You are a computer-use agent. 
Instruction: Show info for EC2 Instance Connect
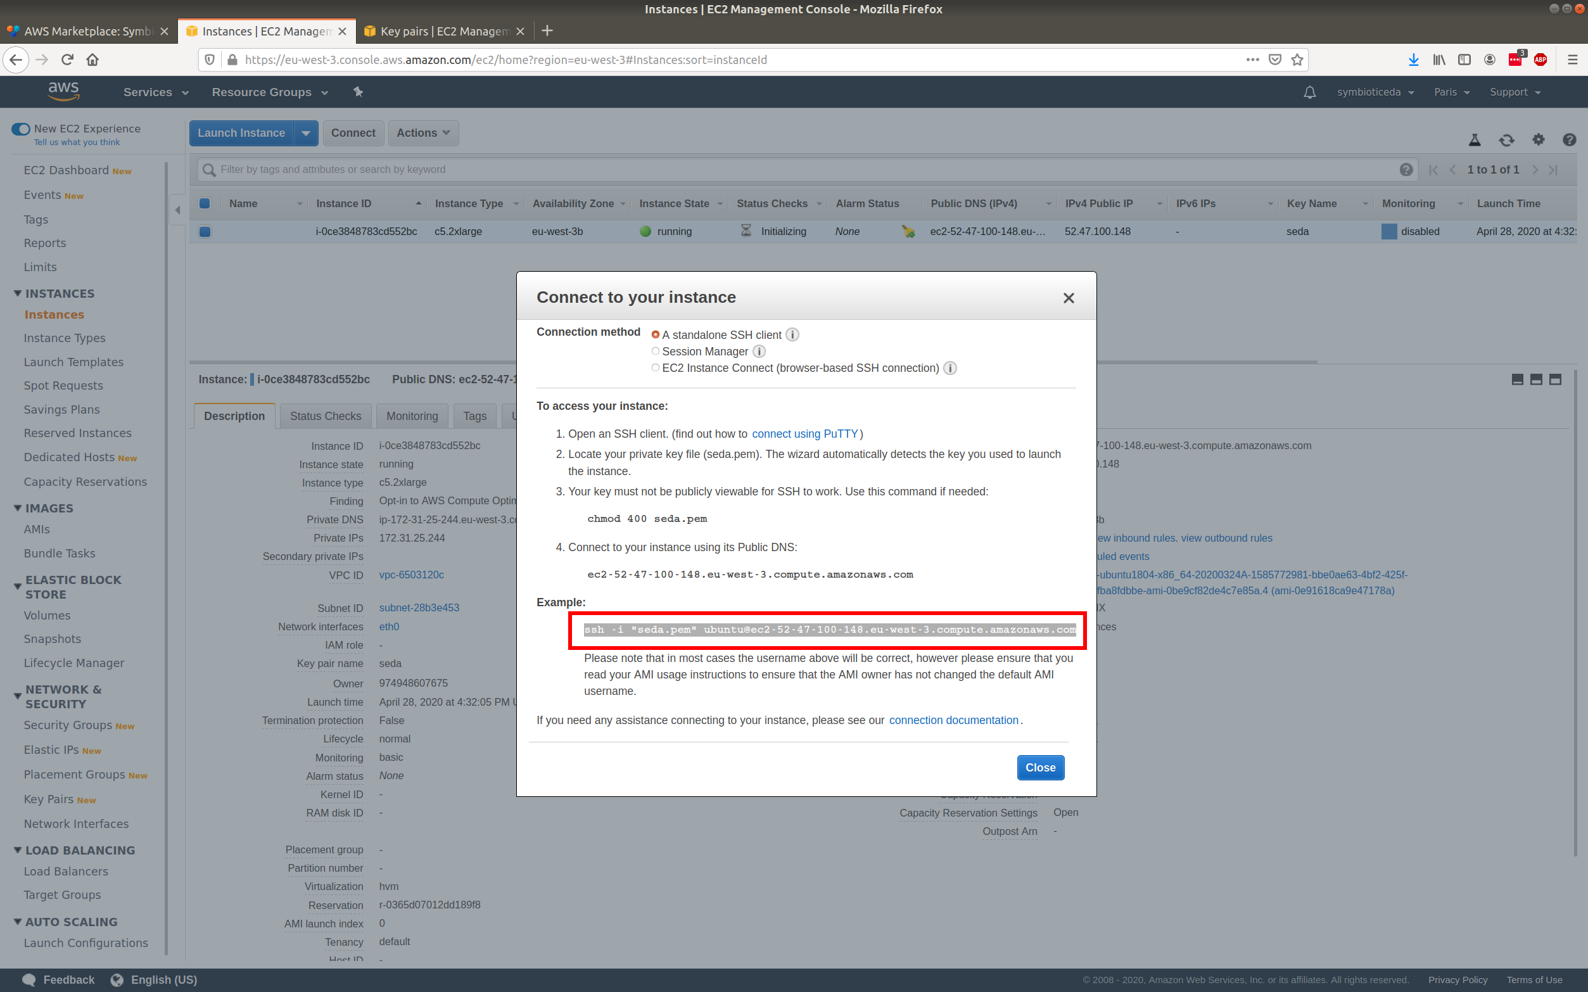950,368
